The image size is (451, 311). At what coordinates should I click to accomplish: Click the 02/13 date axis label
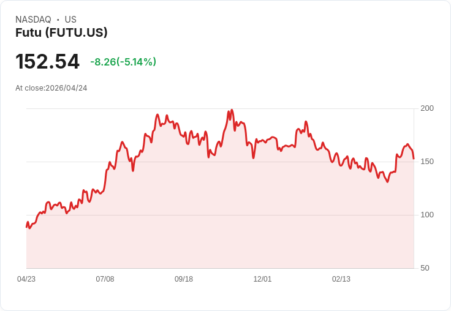click(341, 279)
